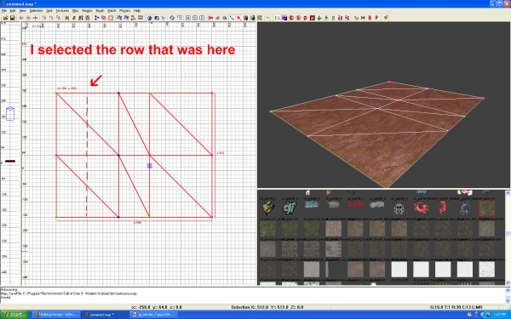Open the File menu
Image resolution: width=511 pixels, height=319 pixels.
pos(4,11)
